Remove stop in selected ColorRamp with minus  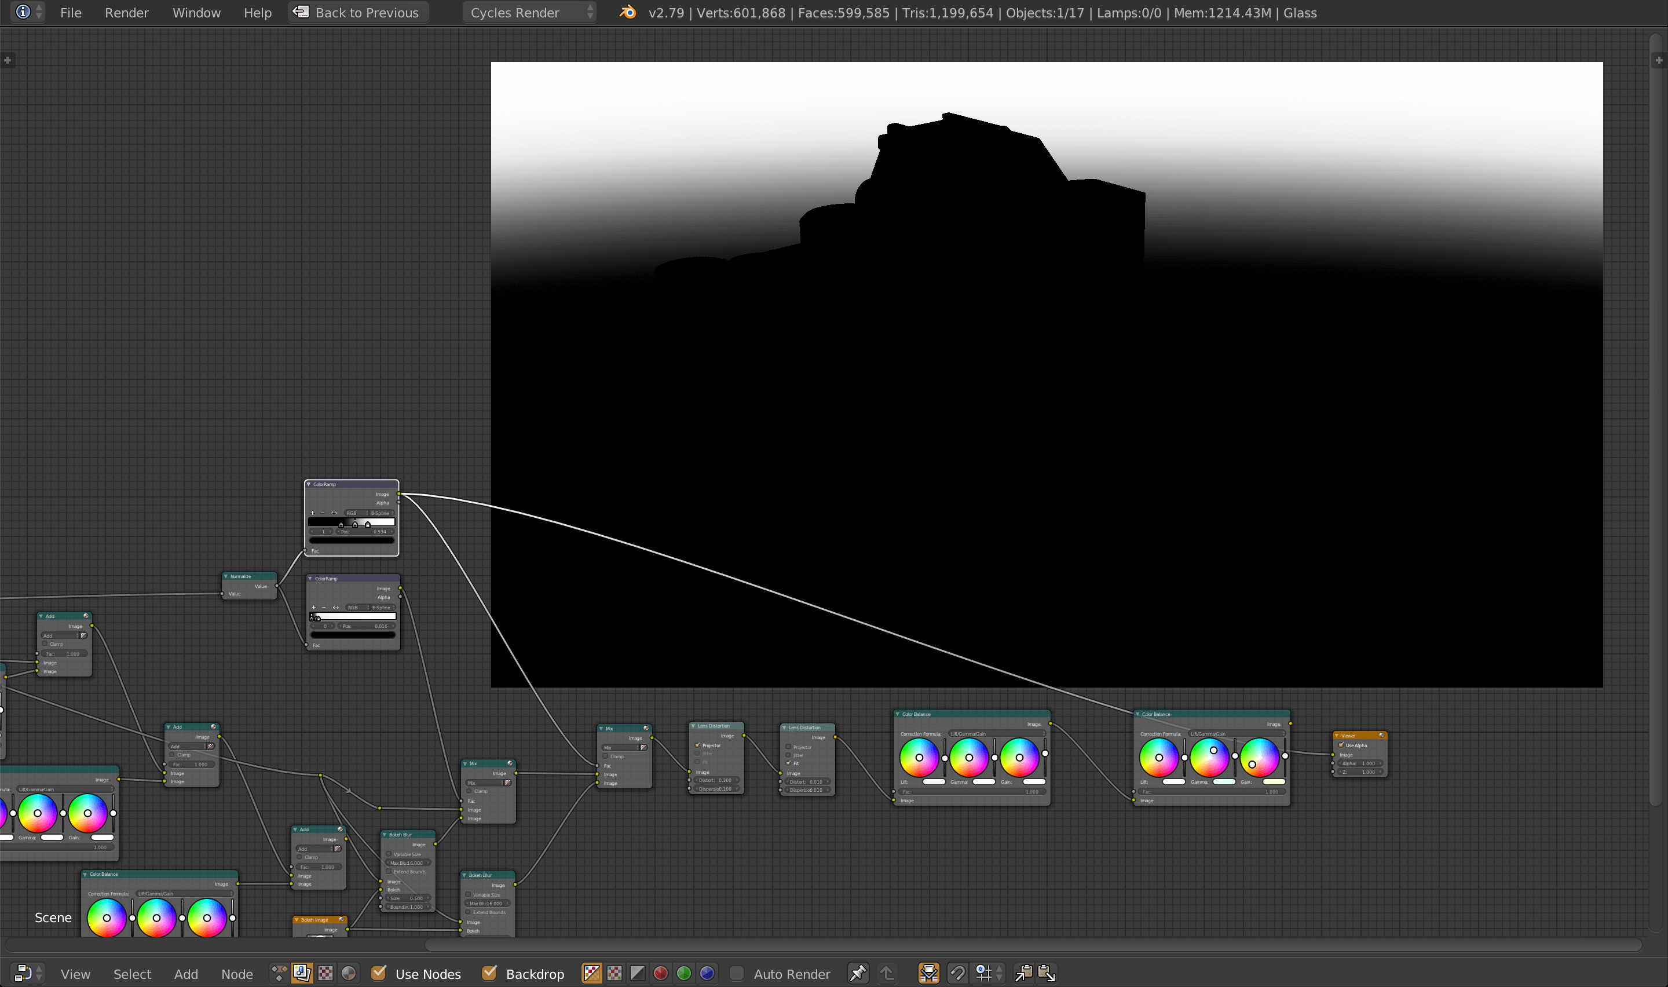click(x=323, y=513)
